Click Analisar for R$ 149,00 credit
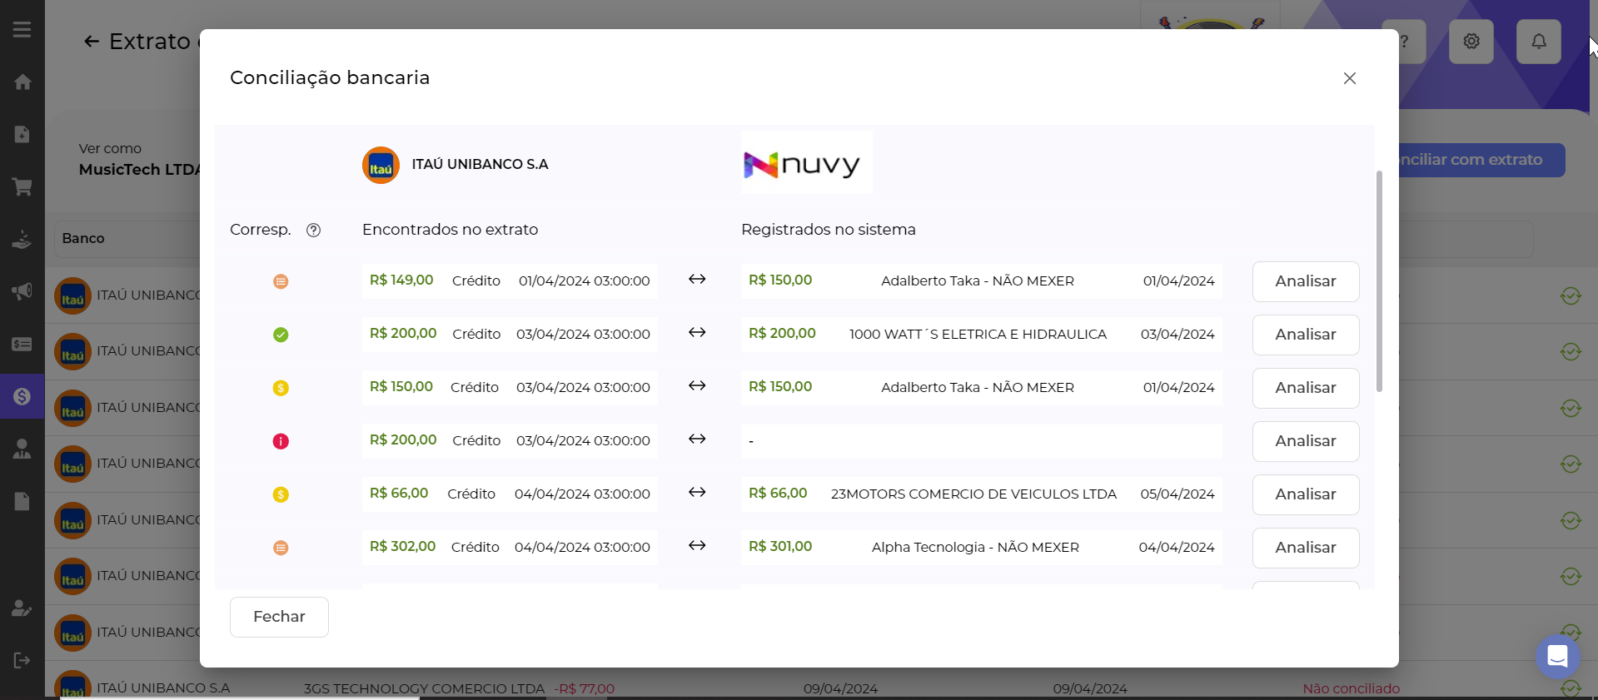 pyautogui.click(x=1305, y=281)
